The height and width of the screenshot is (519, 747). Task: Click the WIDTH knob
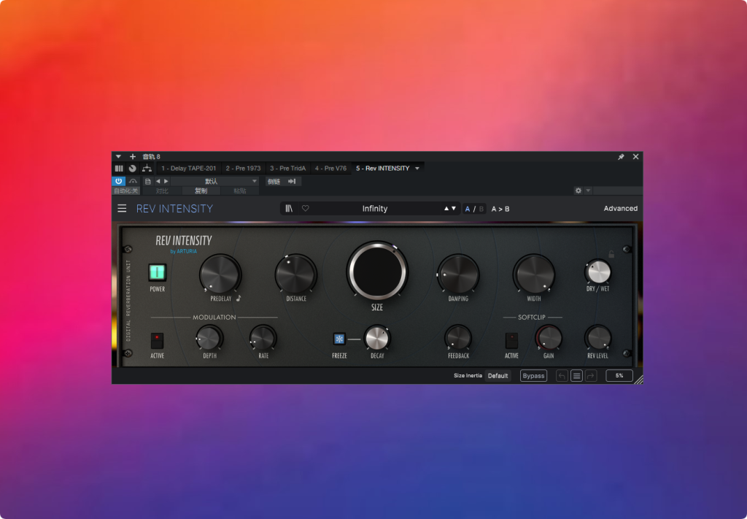(x=534, y=274)
